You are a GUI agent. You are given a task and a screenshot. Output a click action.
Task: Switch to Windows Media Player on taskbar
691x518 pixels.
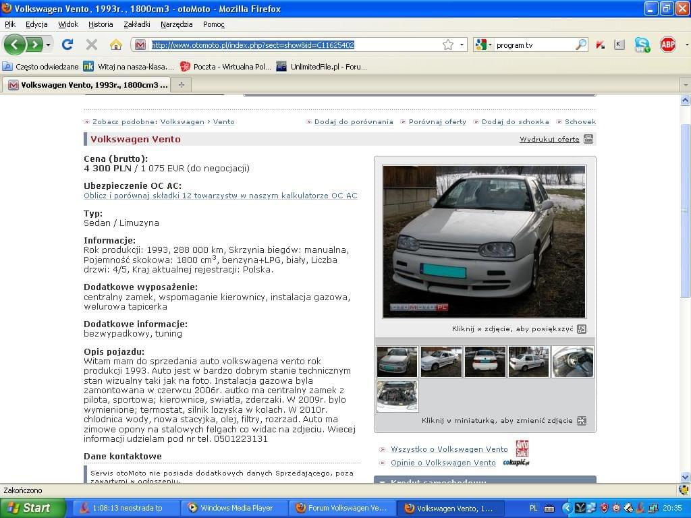(x=234, y=509)
